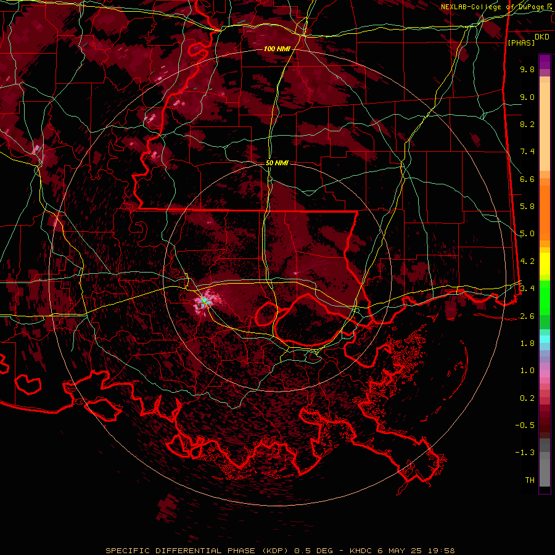555x555 pixels.
Task: Select the 5.0 value on the color scale
Action: (x=527, y=234)
